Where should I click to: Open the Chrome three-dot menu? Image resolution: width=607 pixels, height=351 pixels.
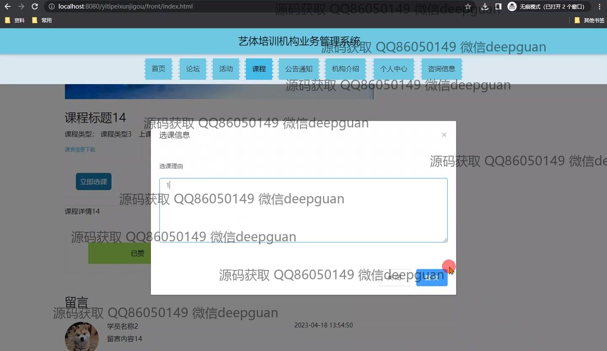coord(599,7)
